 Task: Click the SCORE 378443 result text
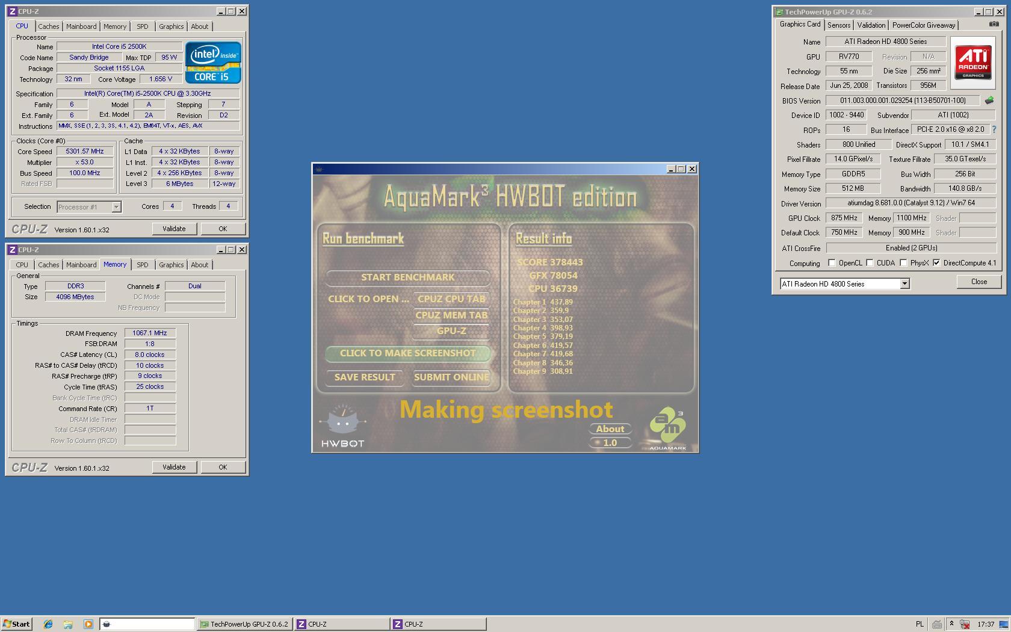coord(550,262)
